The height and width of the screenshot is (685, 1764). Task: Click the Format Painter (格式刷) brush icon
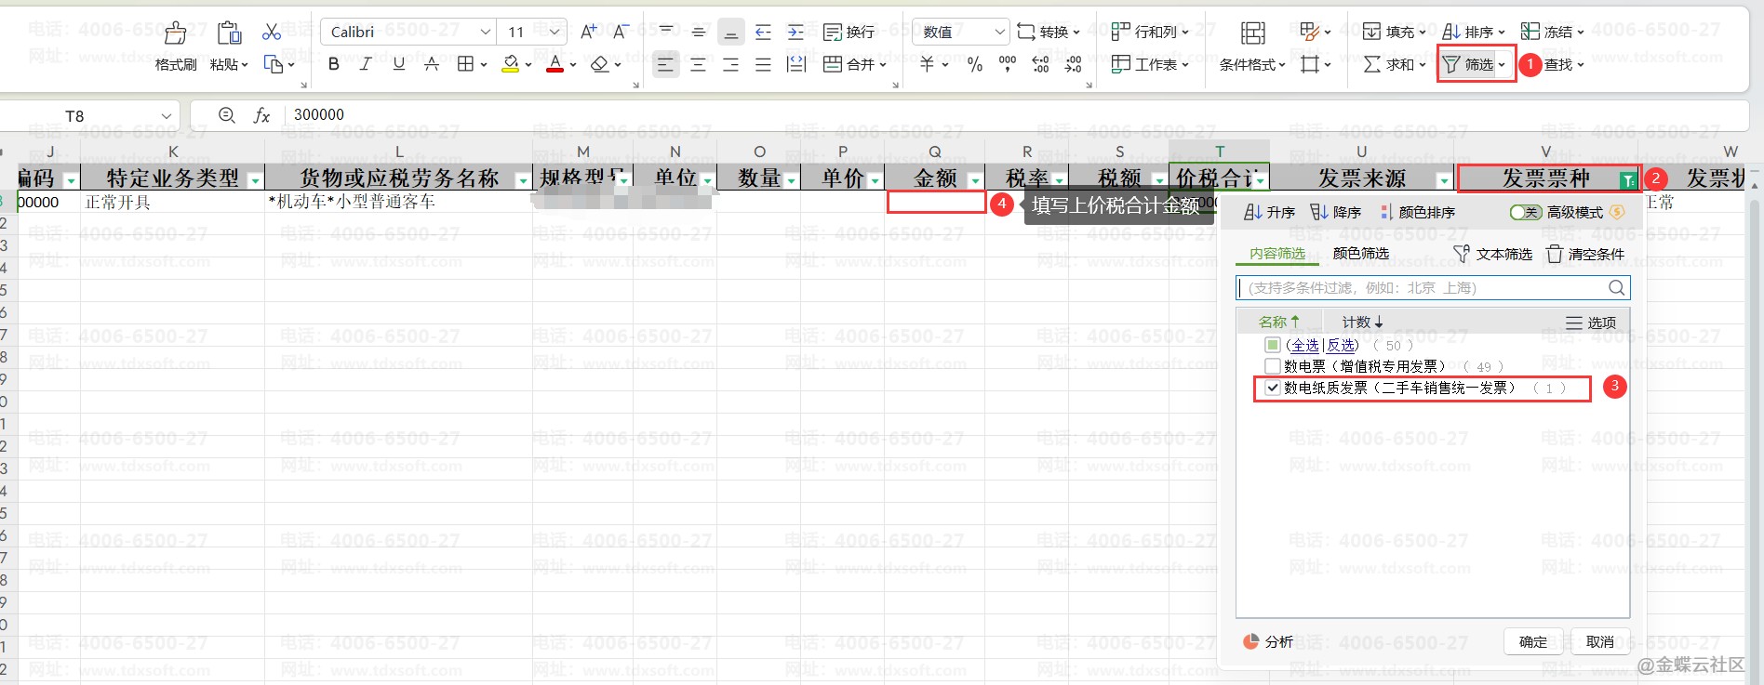tap(175, 33)
